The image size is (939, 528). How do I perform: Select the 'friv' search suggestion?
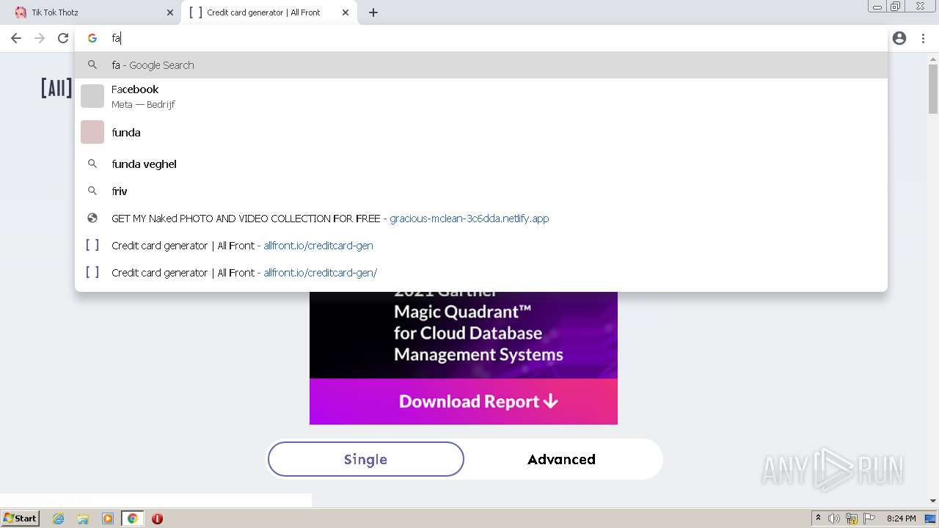pos(481,191)
